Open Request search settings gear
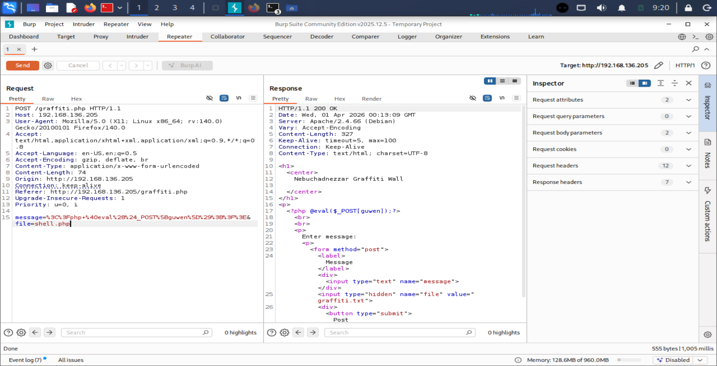Viewport: 717px width, 366px height. [x=21, y=333]
